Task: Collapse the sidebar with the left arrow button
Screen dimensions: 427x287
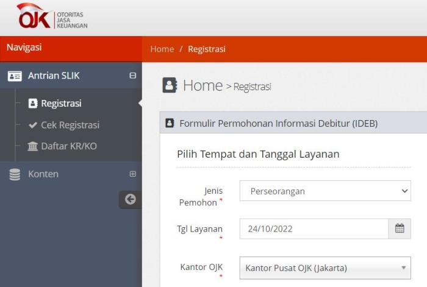Action: [x=131, y=199]
